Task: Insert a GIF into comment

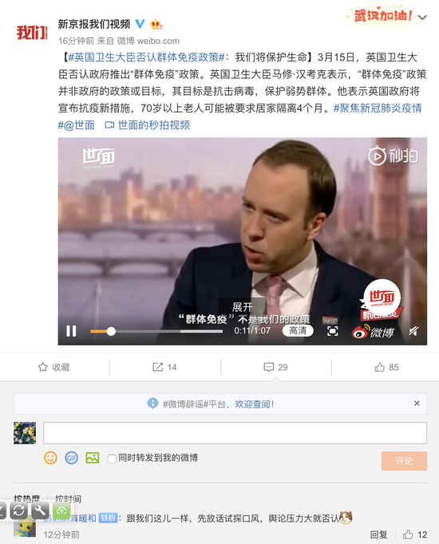Action: pos(72,458)
